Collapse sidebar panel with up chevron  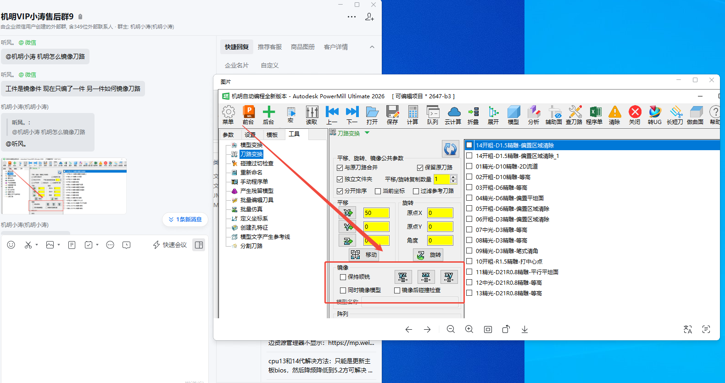(x=372, y=47)
